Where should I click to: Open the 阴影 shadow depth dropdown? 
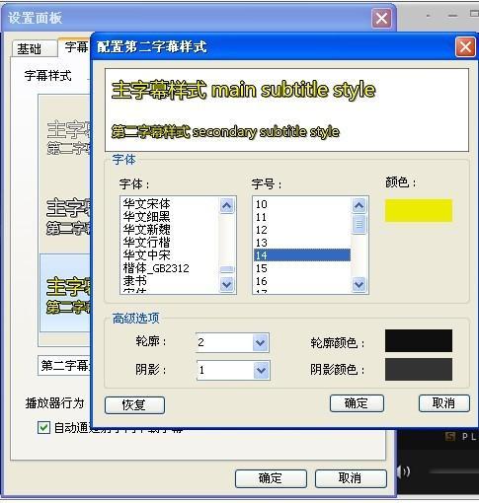point(262,371)
